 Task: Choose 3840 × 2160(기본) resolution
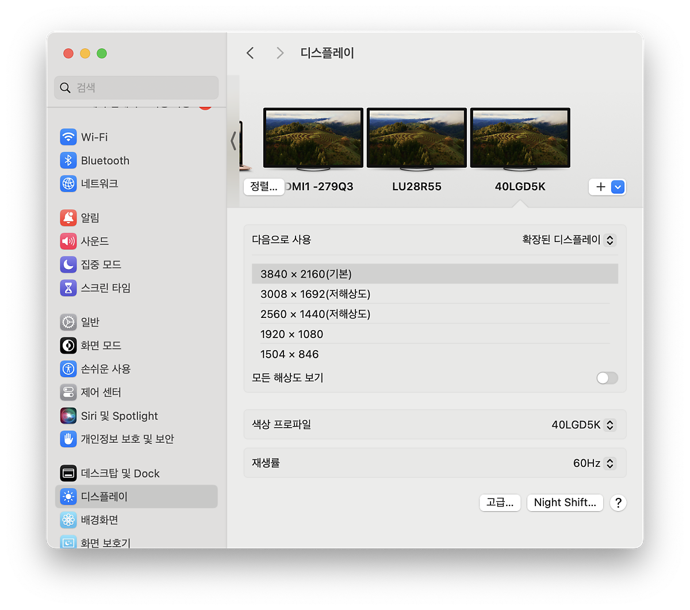coord(435,274)
